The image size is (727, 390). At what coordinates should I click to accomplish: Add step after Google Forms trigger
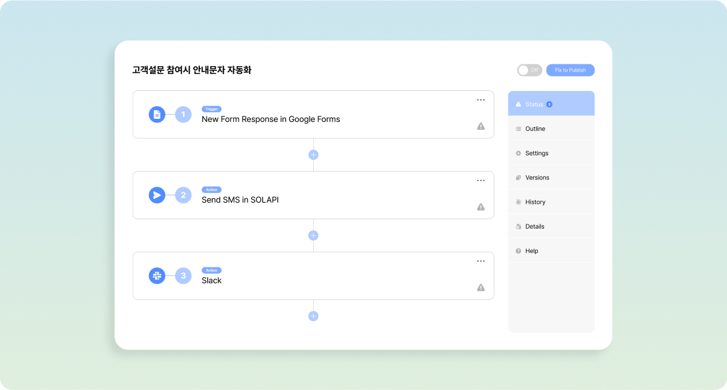pyautogui.click(x=313, y=155)
